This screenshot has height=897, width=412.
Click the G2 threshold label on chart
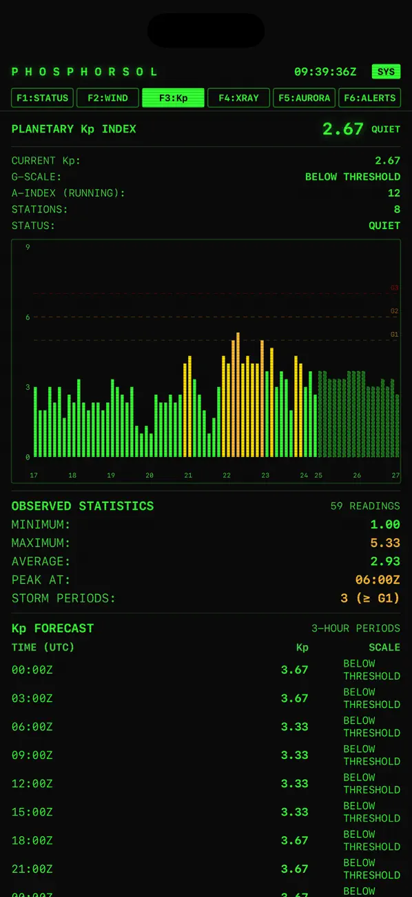[x=394, y=311]
